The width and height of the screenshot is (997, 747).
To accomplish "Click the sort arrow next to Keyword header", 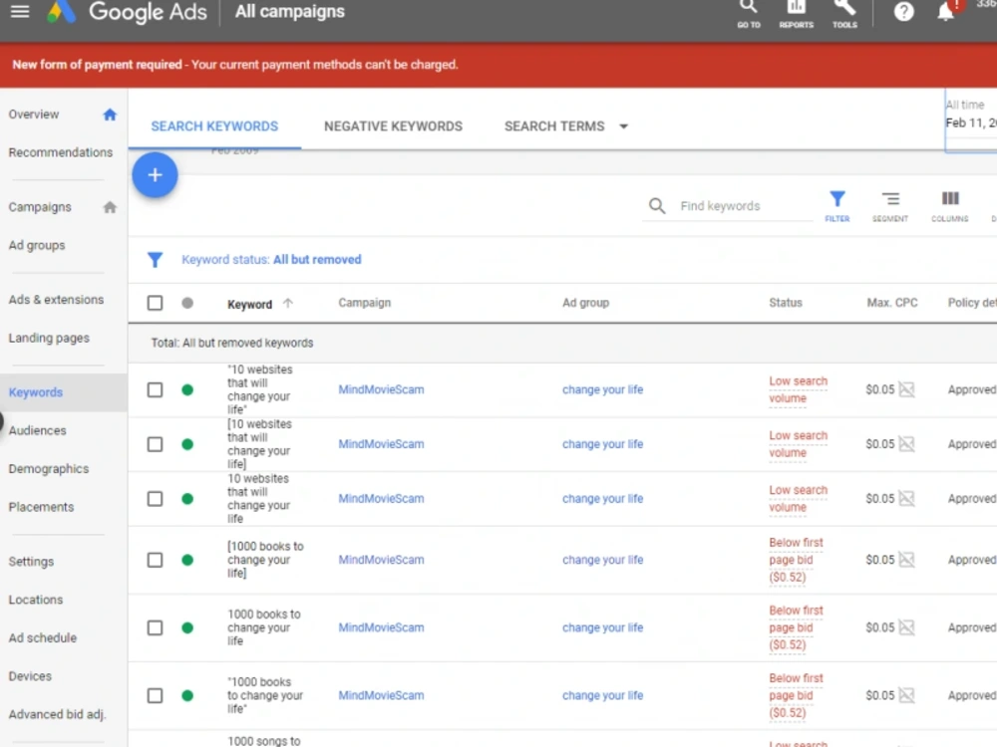I will pos(288,304).
